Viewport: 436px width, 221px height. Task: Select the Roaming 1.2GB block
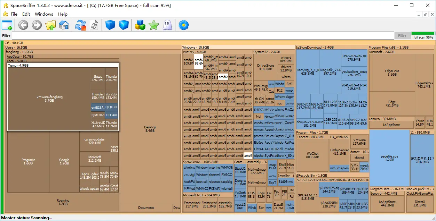click(63, 202)
